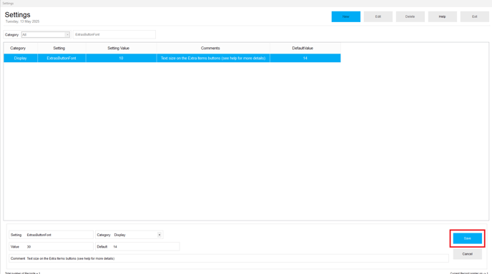Viewport: 492px width, 274px height.
Task: Open the Help button
Action: click(443, 16)
